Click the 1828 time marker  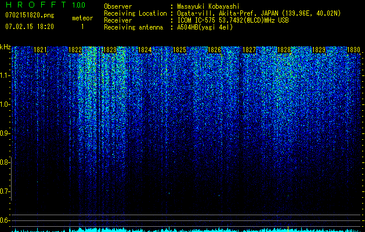284,50
